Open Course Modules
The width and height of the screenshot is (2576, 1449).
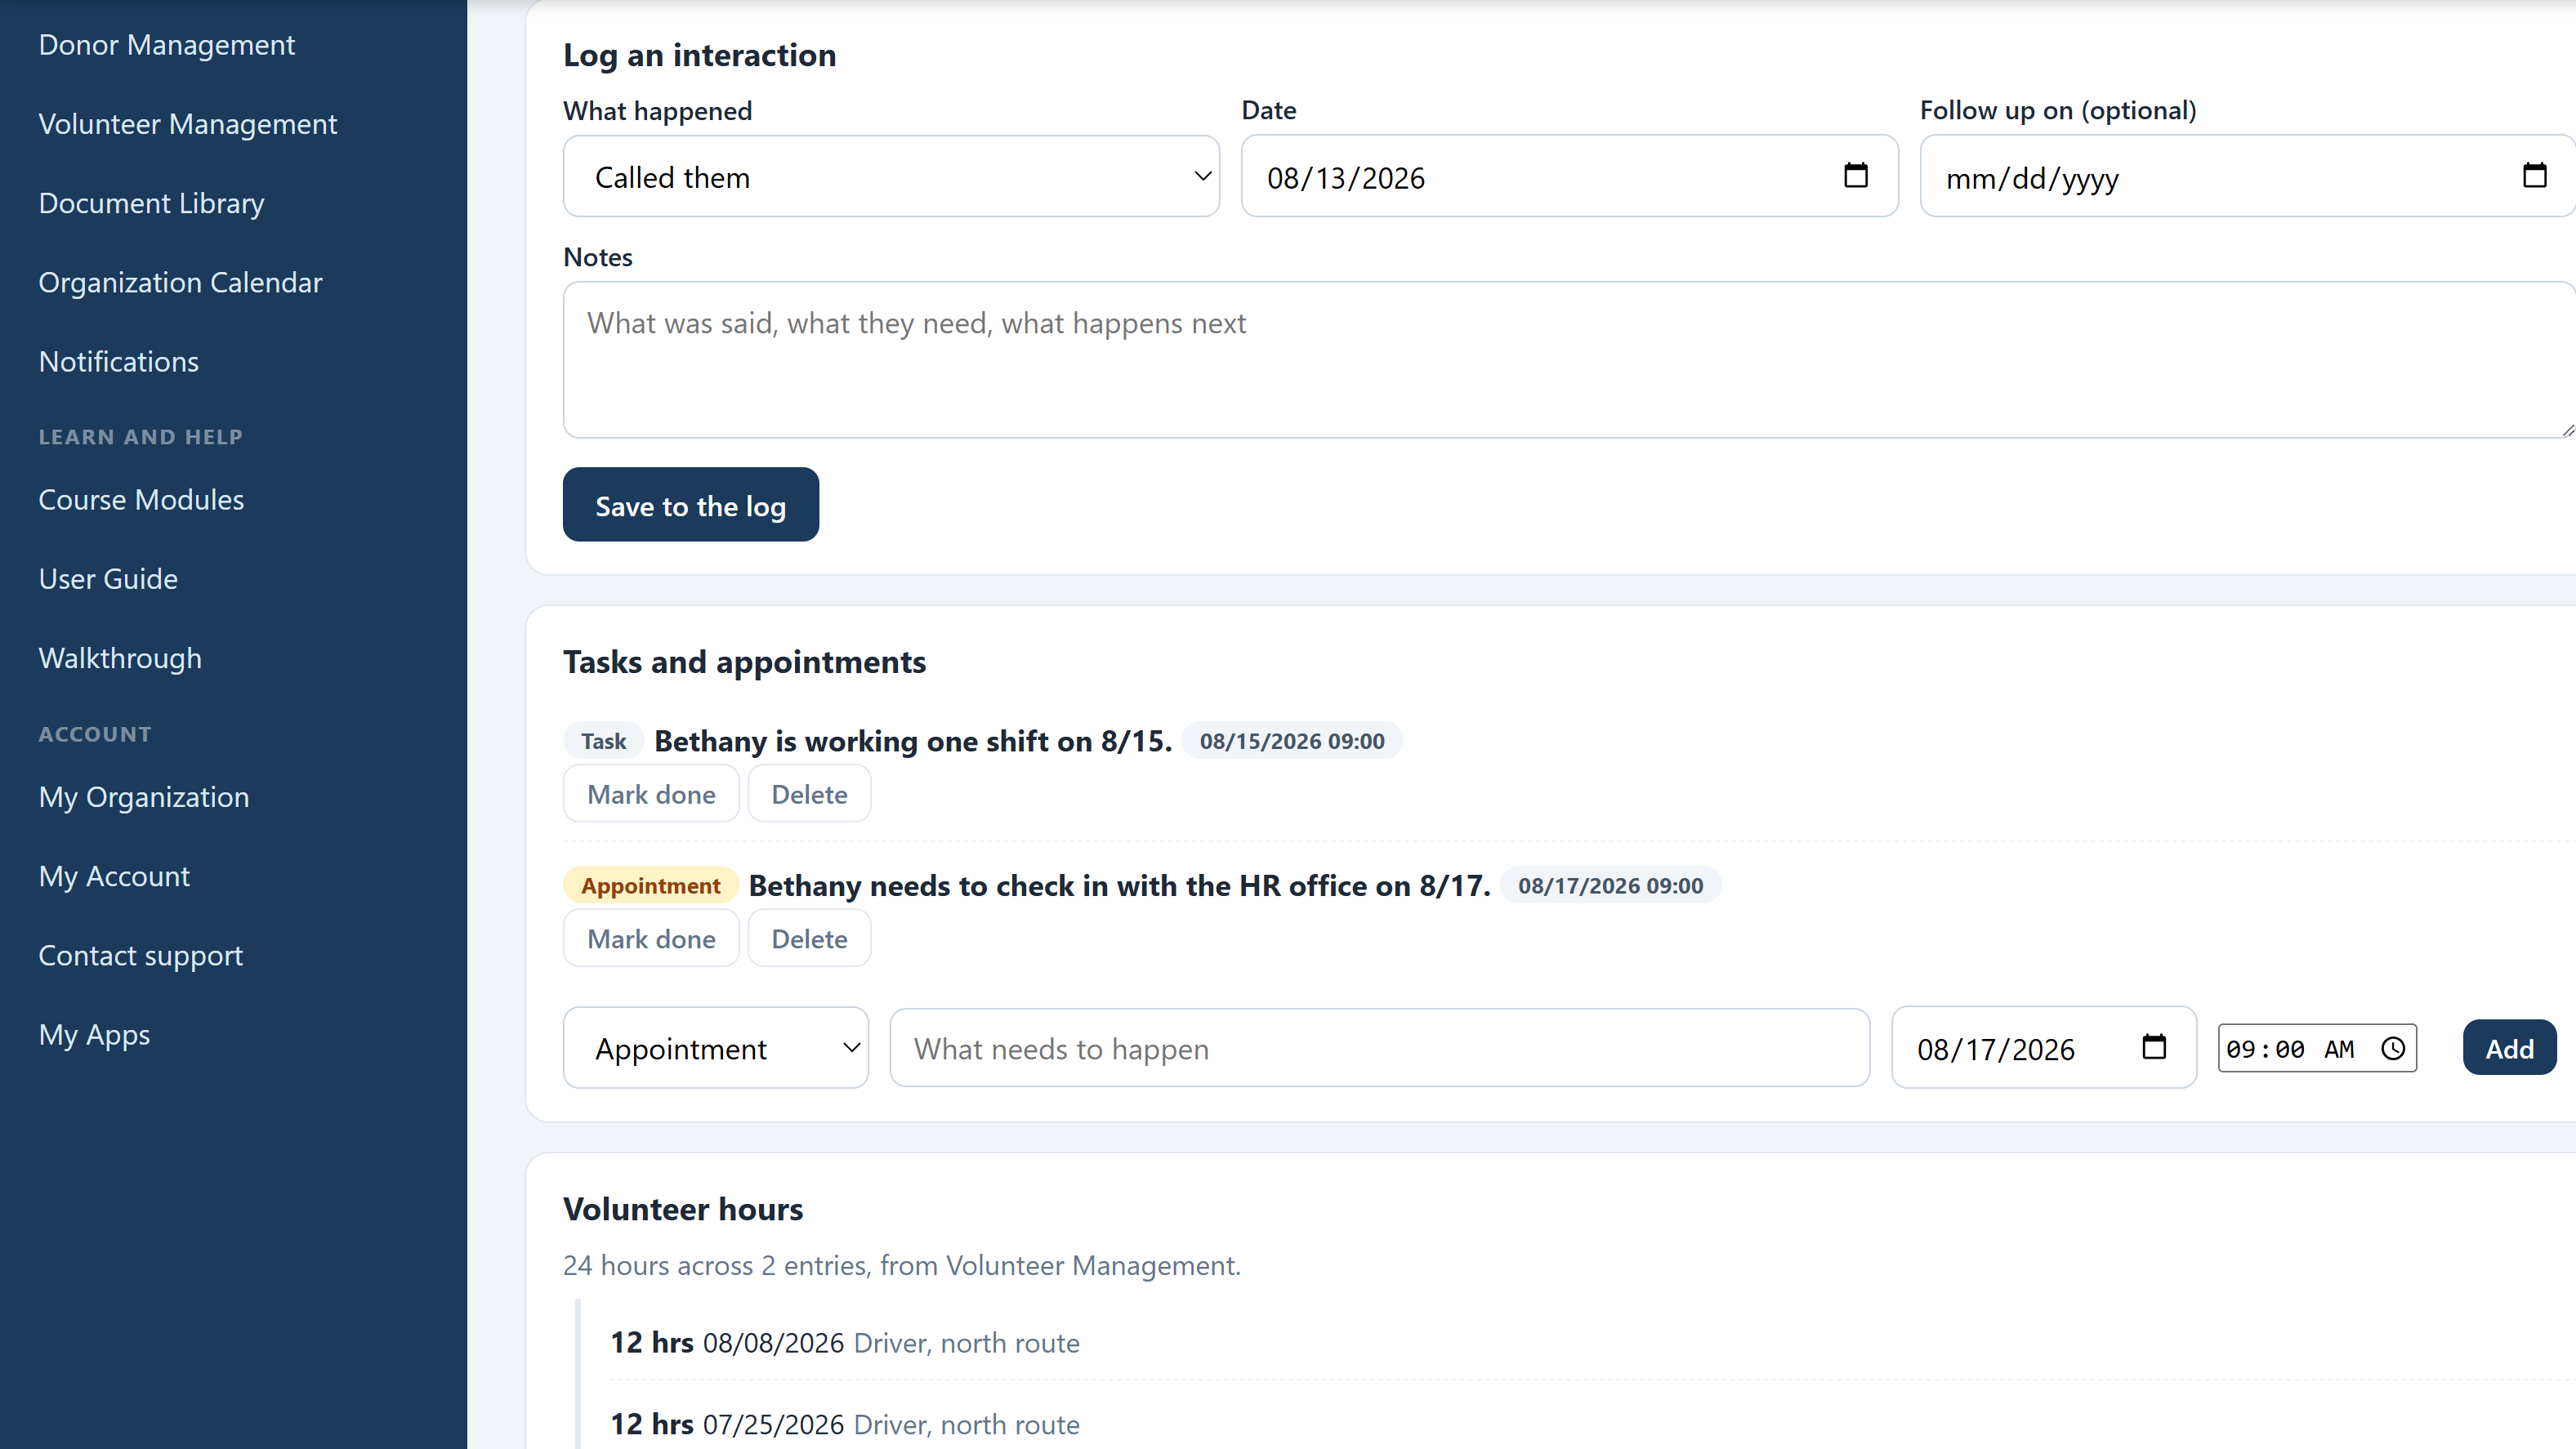pyautogui.click(x=142, y=499)
